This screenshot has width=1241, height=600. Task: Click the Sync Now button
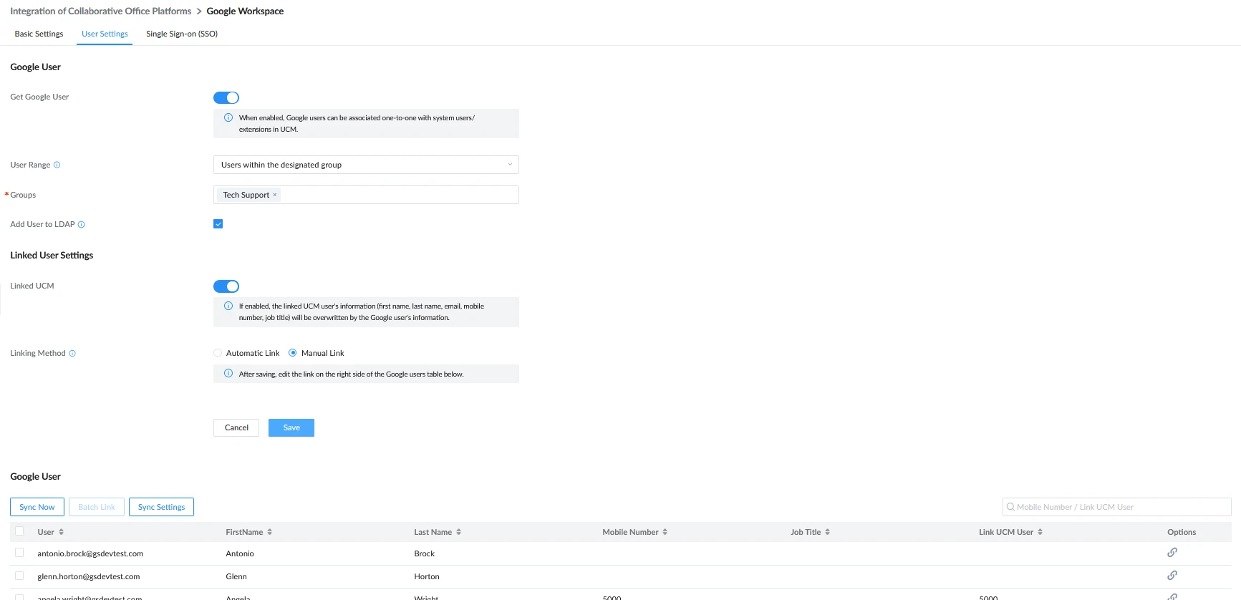[37, 507]
